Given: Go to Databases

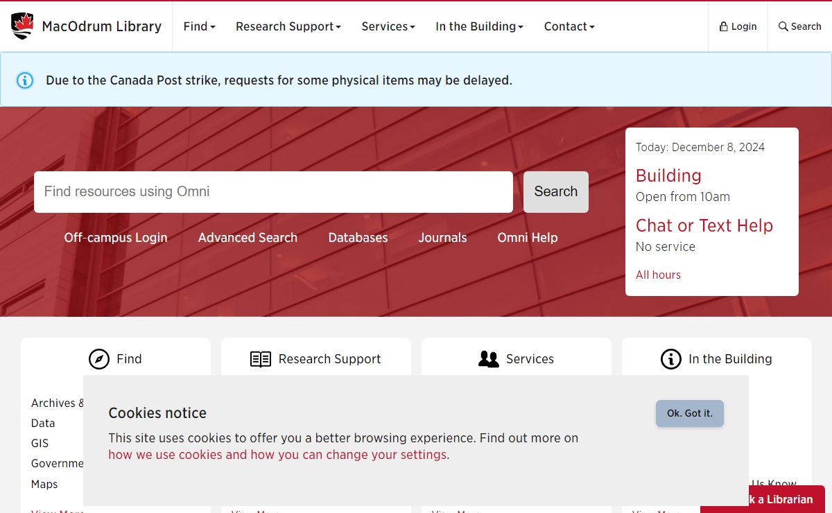Looking at the screenshot, I should [x=358, y=238].
